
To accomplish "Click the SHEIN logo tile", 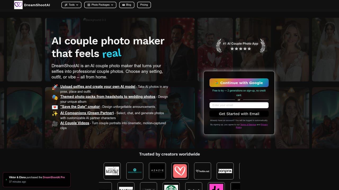I will tap(126, 186).
